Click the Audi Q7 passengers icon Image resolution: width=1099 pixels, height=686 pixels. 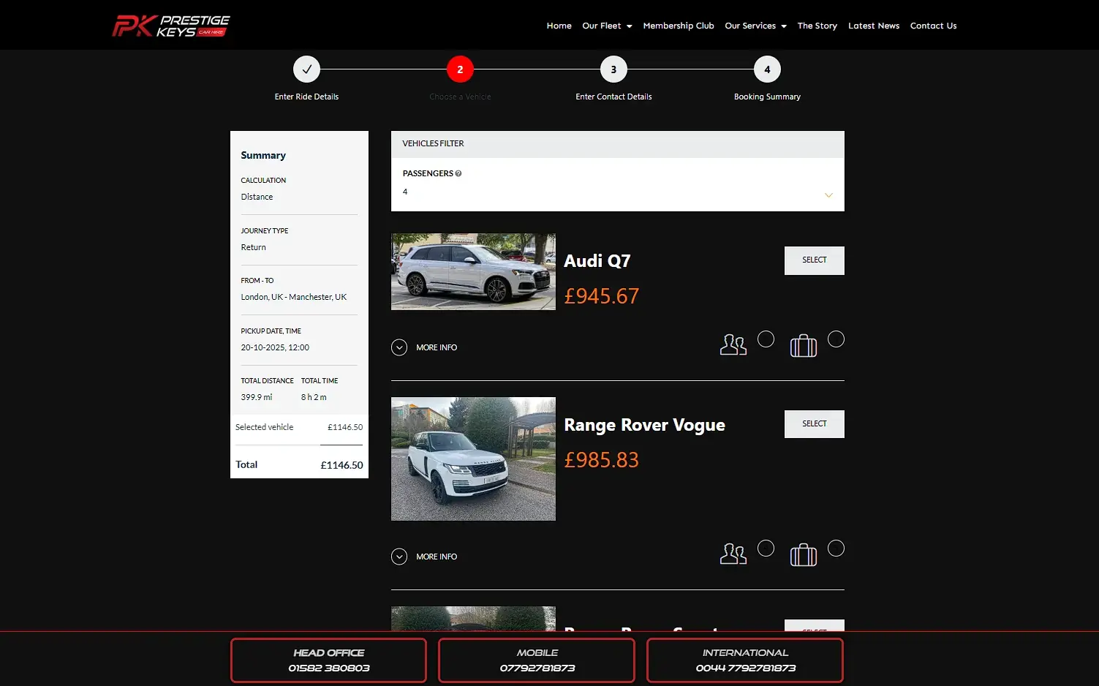[x=733, y=344]
